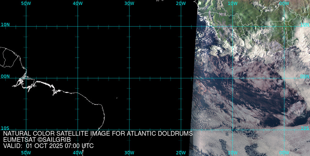Image resolution: width=310 pixels, height=156 pixels.
Task: Click the 00N label on the right edge
Action: coord(305,76)
